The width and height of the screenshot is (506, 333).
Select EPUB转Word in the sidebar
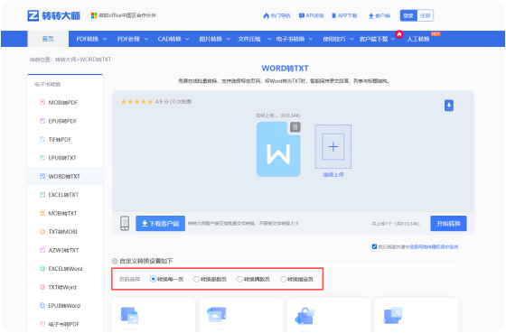pos(65,305)
